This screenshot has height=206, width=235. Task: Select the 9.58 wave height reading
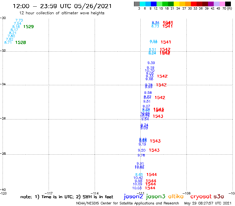148,93
